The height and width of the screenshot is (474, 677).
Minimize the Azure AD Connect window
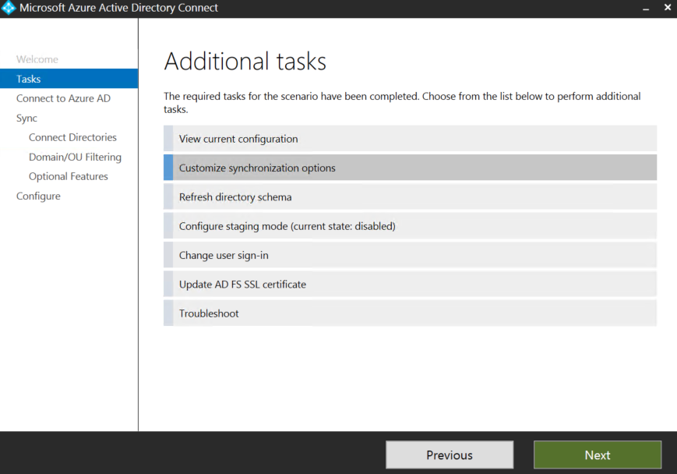point(645,9)
